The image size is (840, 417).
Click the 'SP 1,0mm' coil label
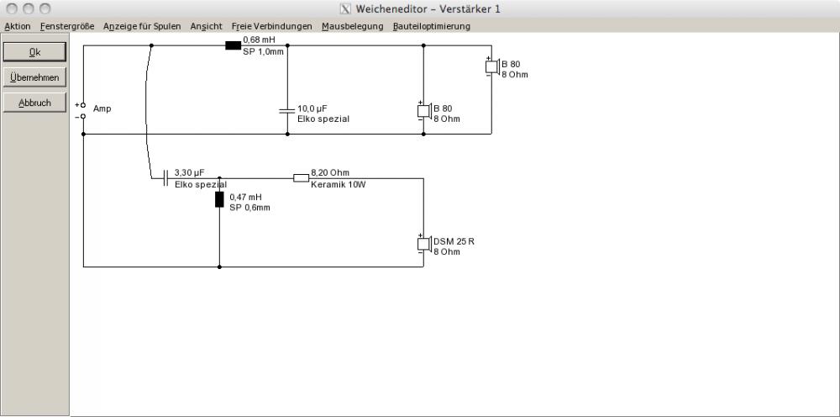click(263, 52)
